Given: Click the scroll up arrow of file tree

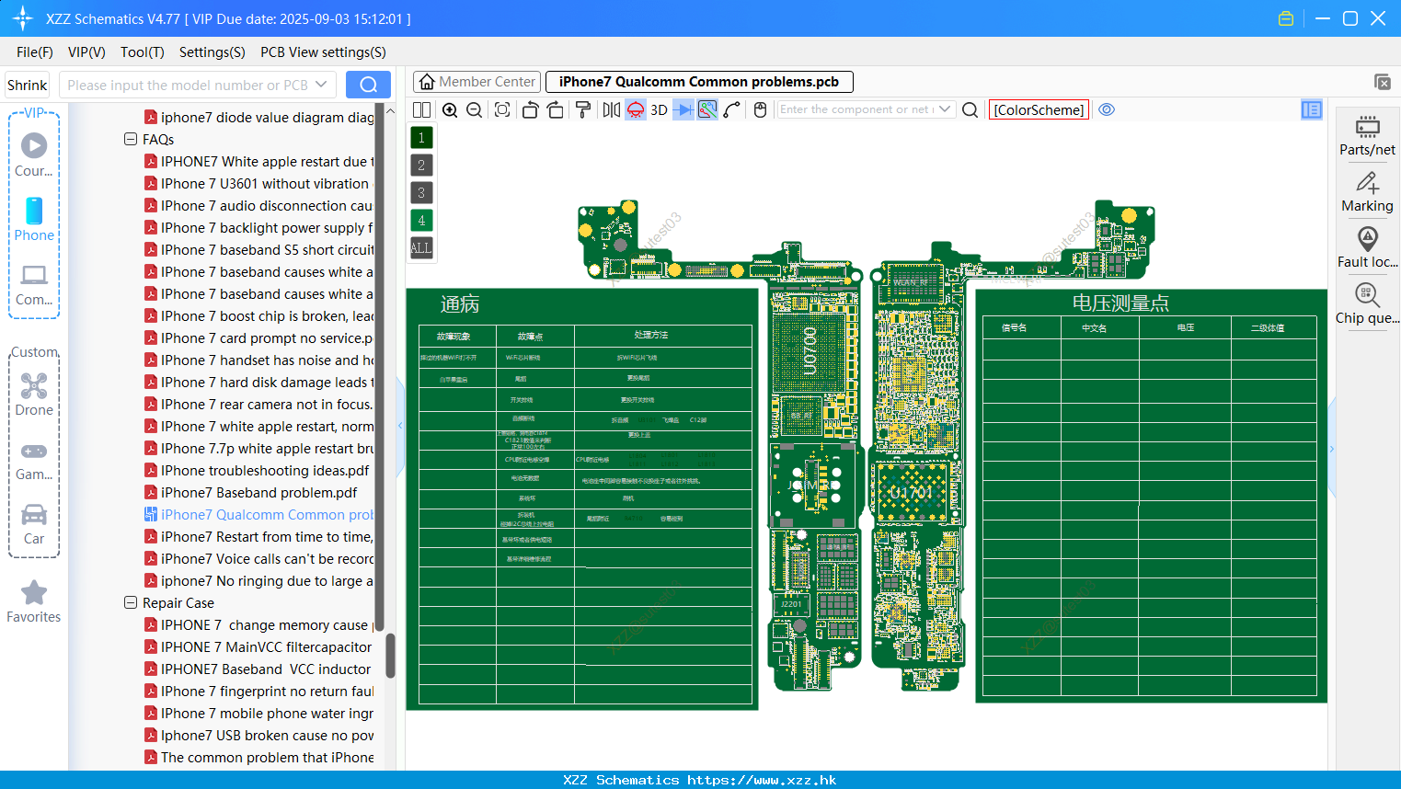Looking at the screenshot, I should tap(390, 111).
